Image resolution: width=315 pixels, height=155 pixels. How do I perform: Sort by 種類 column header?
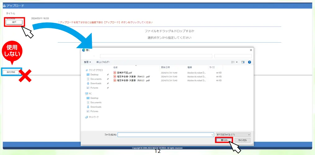190,67
